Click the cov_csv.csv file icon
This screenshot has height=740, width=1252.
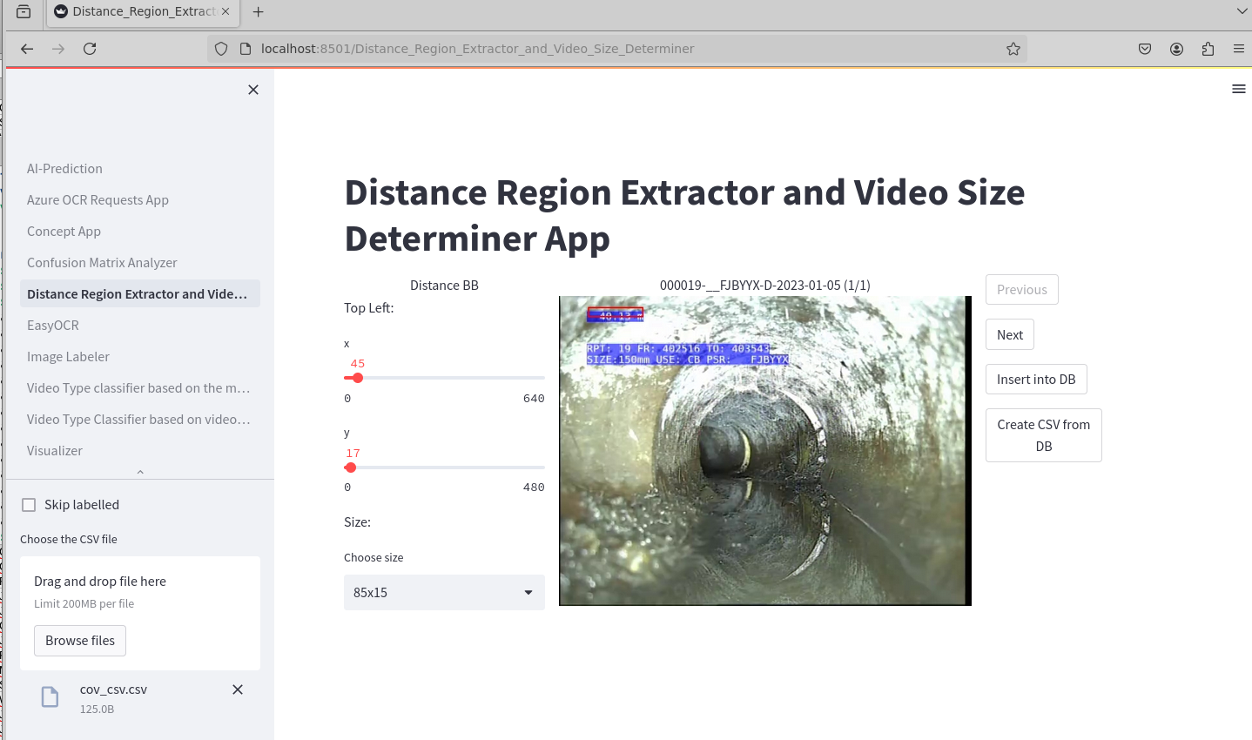coord(50,696)
